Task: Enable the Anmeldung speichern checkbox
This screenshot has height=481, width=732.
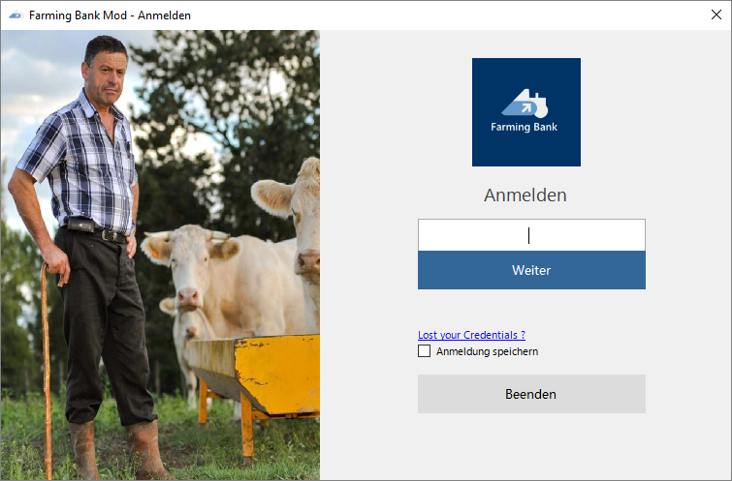Action: tap(424, 351)
